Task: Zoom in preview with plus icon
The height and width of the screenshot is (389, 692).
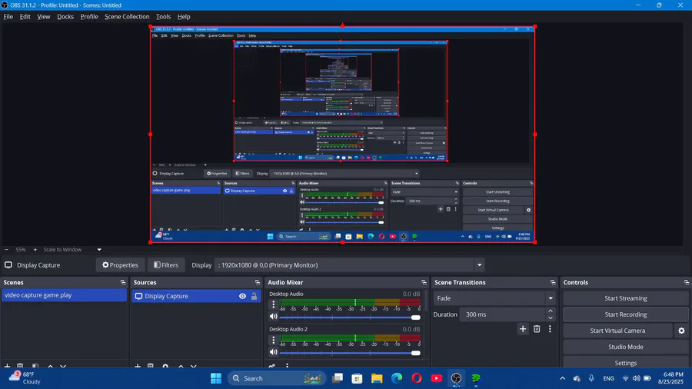Action: click(x=35, y=250)
